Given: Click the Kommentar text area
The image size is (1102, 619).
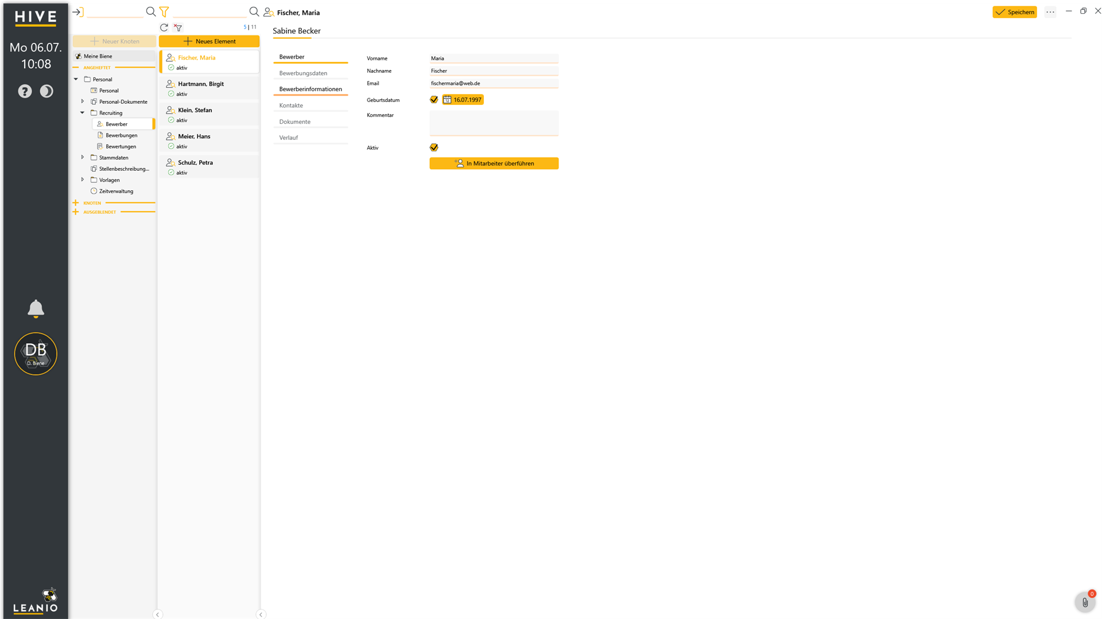Looking at the screenshot, I should click(x=494, y=123).
